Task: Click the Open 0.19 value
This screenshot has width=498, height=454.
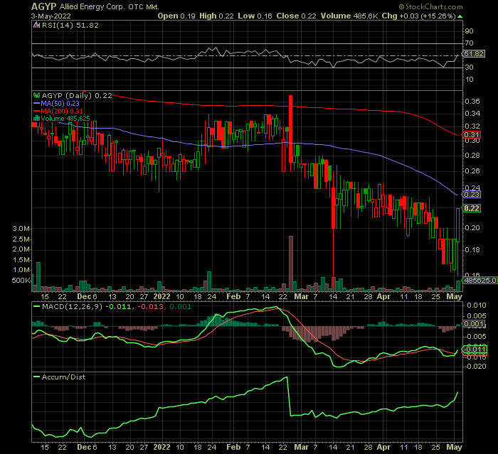Action: [x=176, y=16]
